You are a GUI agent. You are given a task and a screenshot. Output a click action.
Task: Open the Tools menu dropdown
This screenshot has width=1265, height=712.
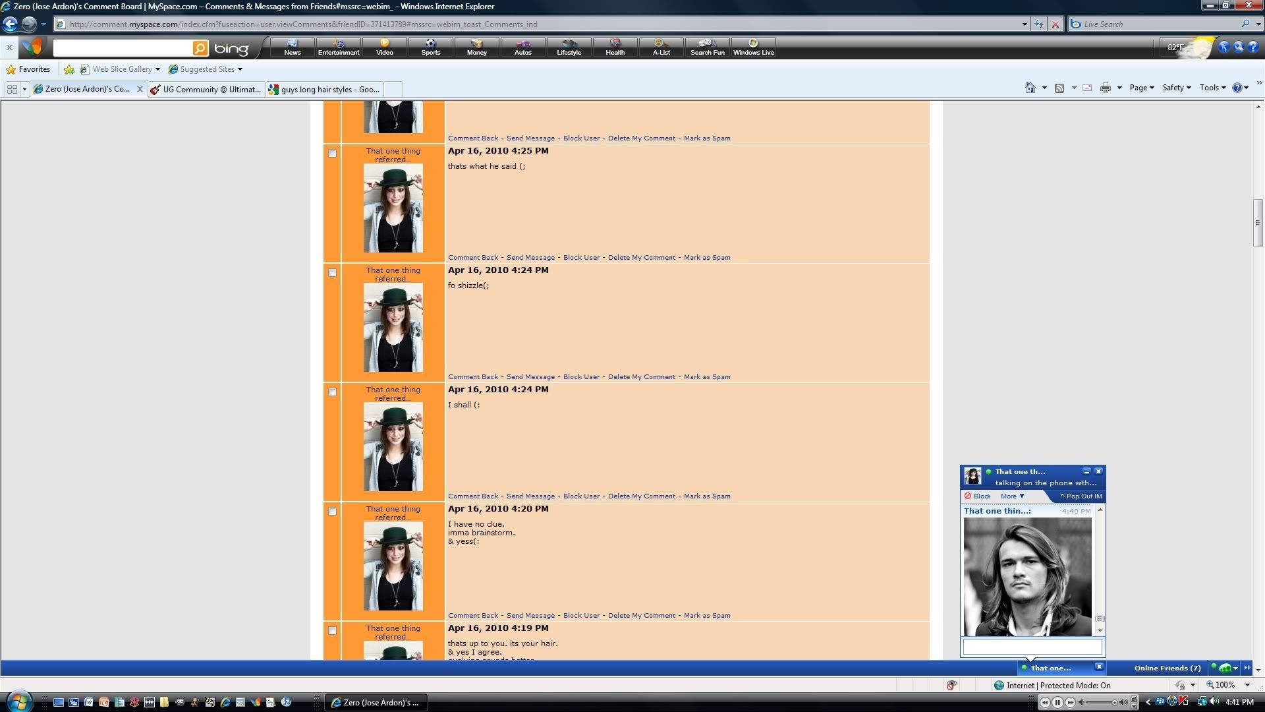(x=1212, y=88)
